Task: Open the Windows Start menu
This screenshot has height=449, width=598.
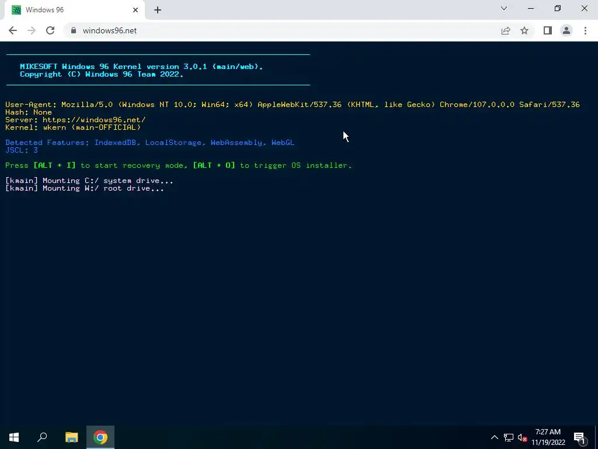Action: click(x=14, y=437)
